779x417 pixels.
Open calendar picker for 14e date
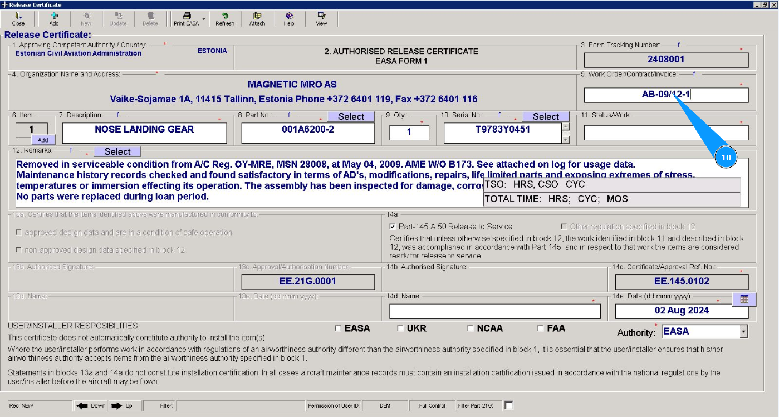pos(744,299)
